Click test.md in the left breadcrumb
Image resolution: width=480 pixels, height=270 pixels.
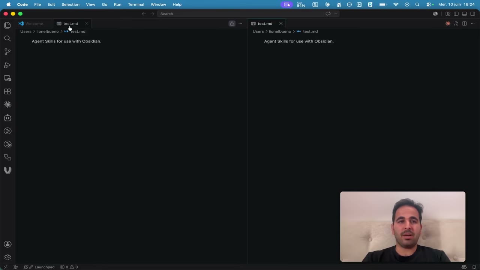click(78, 31)
